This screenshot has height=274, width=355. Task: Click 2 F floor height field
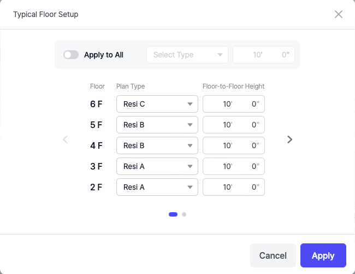pos(233,187)
